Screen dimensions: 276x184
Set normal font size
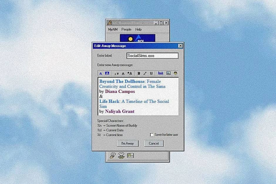[x=123, y=73]
